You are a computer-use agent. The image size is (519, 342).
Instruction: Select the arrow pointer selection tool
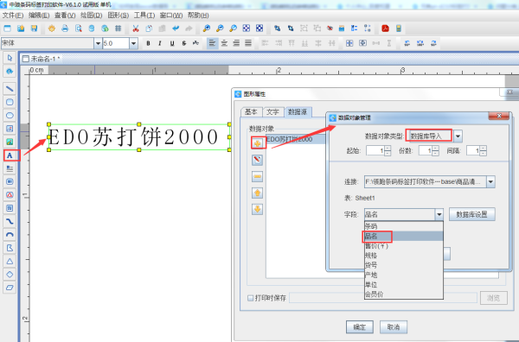click(10, 58)
